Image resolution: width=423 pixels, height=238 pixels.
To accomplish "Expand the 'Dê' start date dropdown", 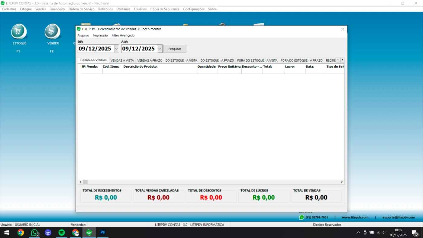I will pos(117,49).
